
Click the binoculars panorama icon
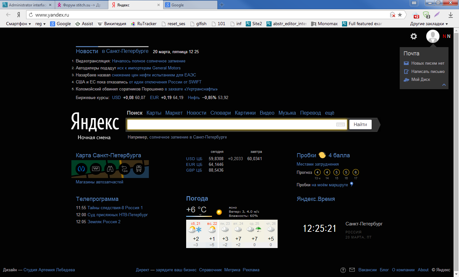coord(110,169)
